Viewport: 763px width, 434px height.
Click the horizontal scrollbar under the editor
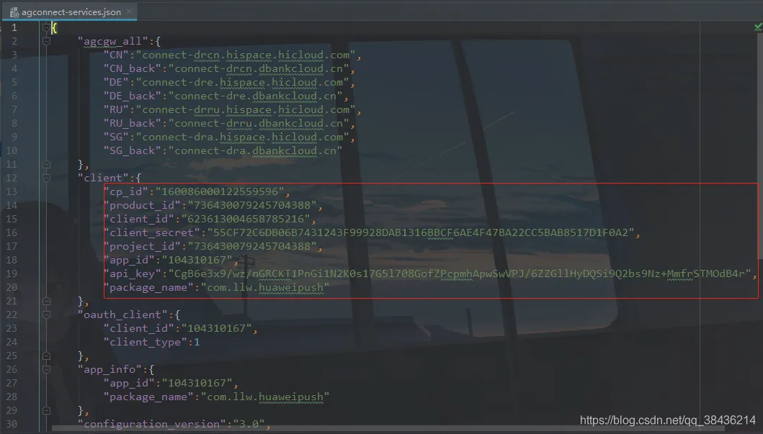389,429
